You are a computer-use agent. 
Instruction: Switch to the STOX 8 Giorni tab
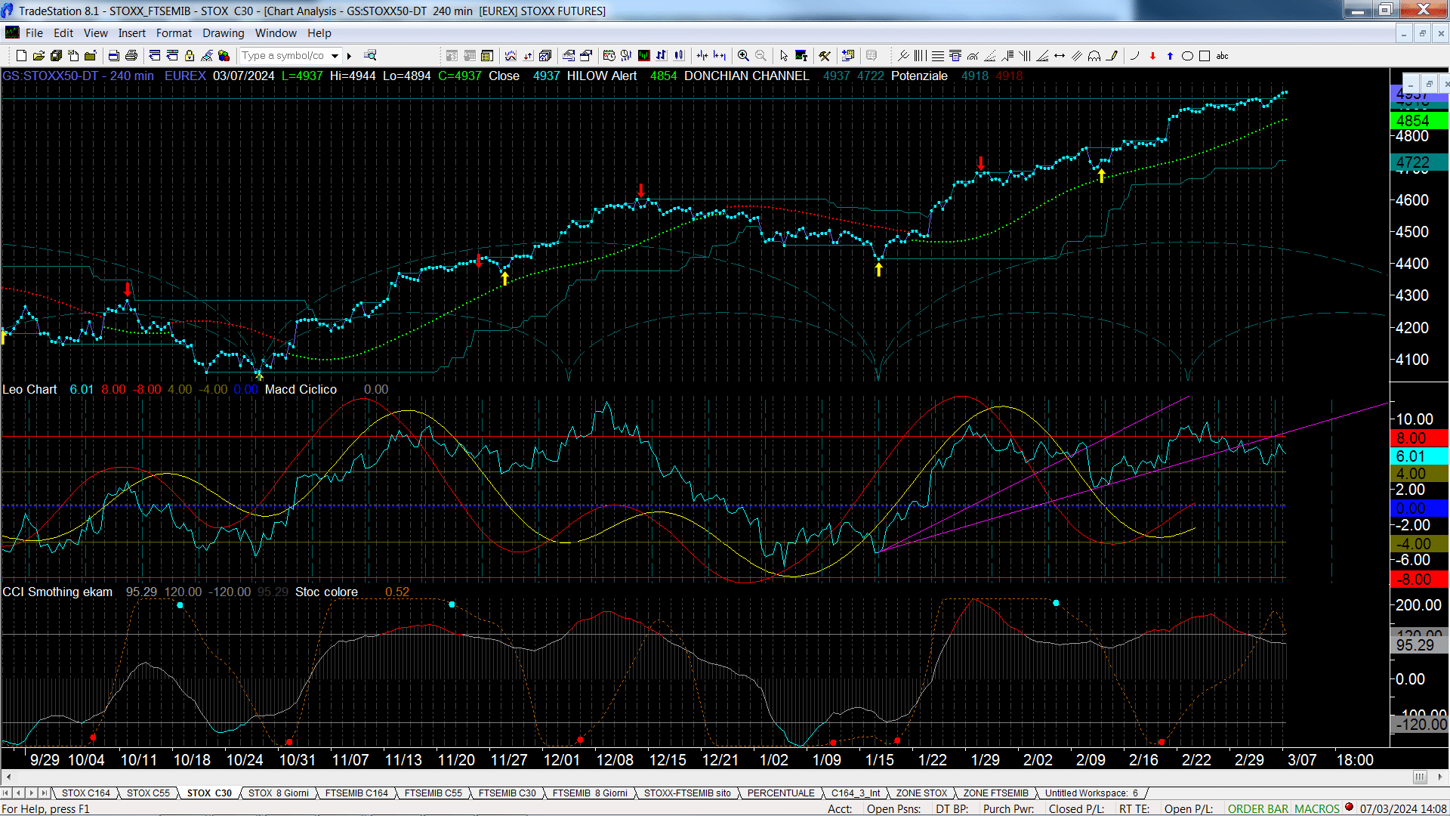[278, 793]
